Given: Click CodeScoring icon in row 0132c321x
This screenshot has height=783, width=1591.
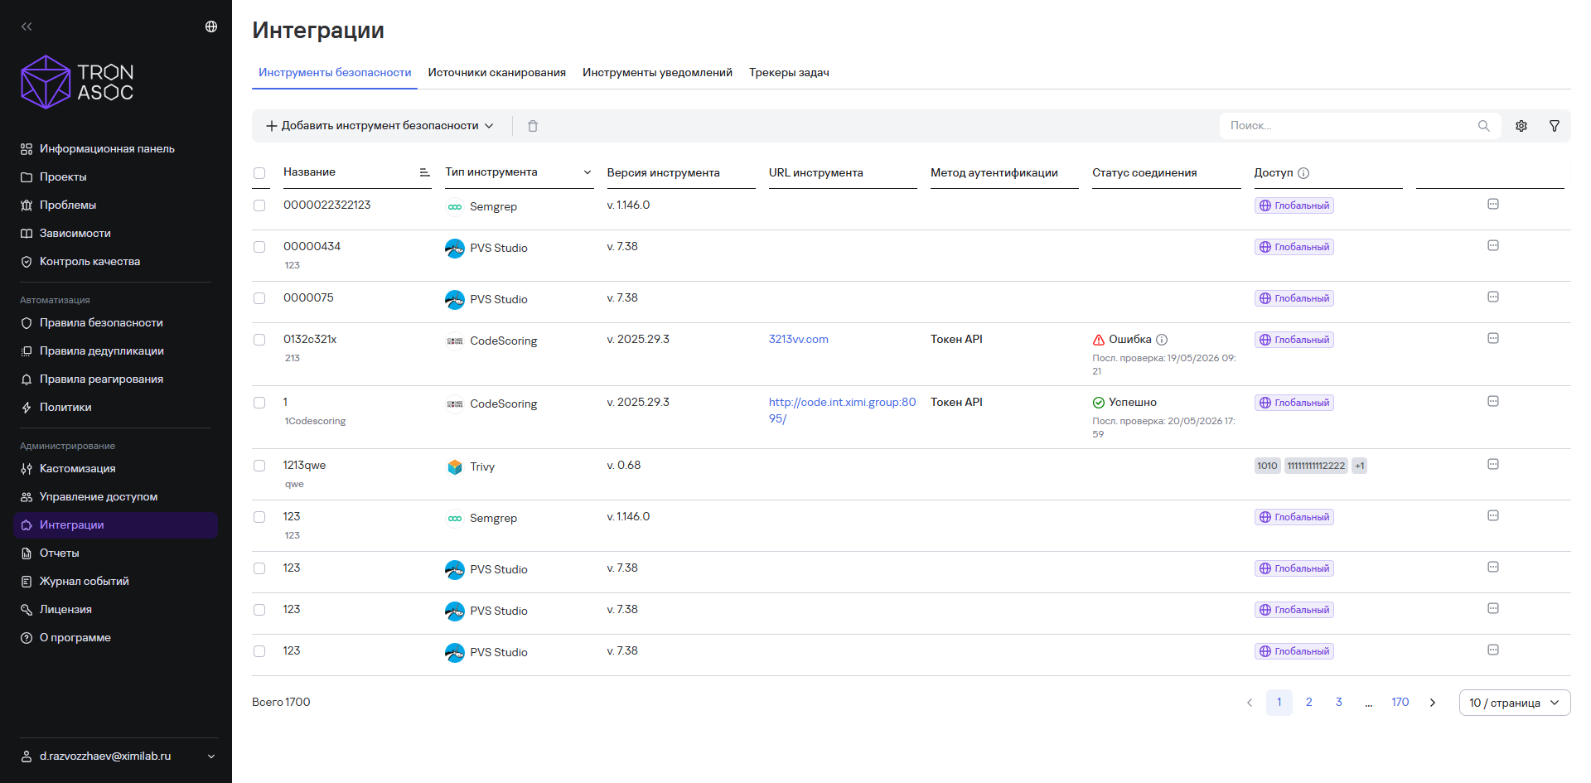Looking at the screenshot, I should [455, 341].
